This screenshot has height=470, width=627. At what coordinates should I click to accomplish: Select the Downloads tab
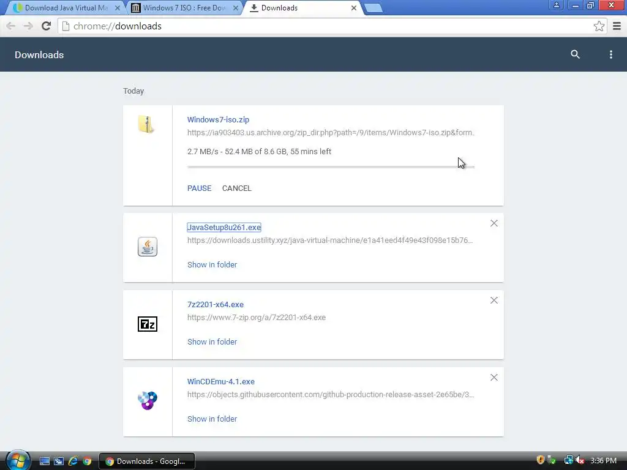(302, 8)
